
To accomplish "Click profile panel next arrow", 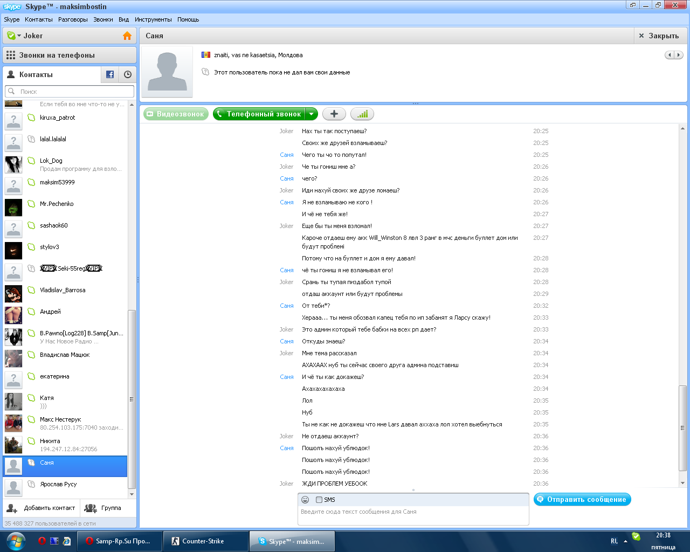I will pyautogui.click(x=679, y=55).
